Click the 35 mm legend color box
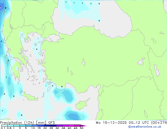 tap(65, 126)
